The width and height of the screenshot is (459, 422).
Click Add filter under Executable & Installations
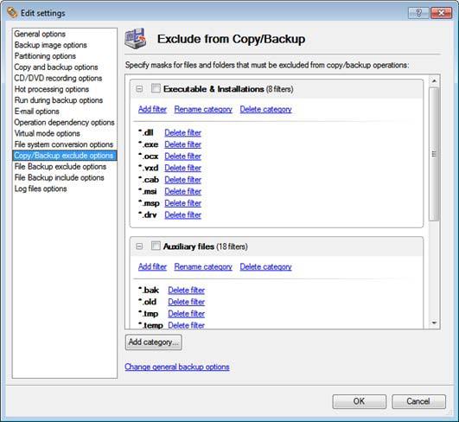point(152,109)
